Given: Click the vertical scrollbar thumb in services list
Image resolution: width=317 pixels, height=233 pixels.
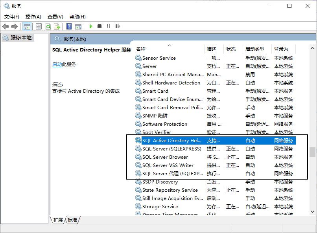Looking at the screenshot, I should pos(312,152).
